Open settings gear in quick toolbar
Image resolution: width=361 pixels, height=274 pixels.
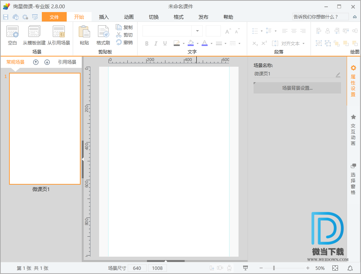(x=25, y=17)
